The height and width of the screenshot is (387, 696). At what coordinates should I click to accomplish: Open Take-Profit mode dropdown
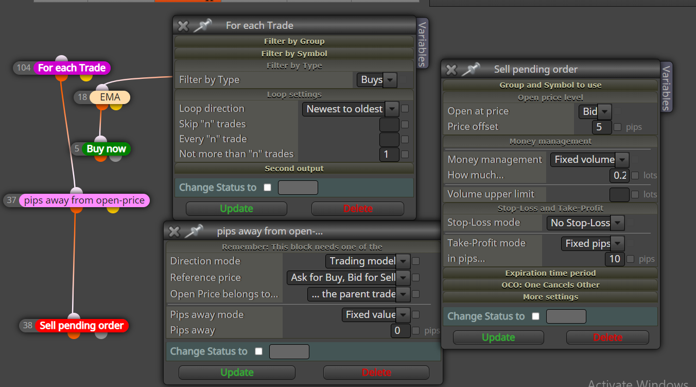pos(593,243)
